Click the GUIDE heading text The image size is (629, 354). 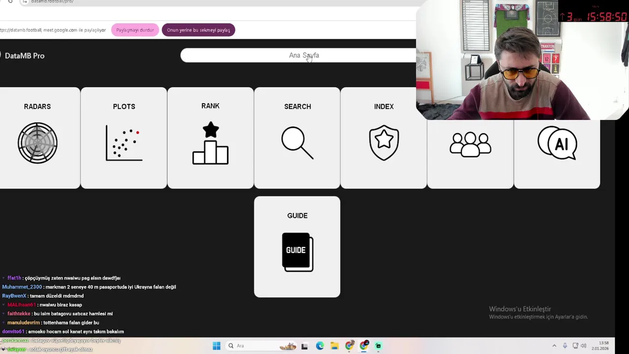pos(297,215)
